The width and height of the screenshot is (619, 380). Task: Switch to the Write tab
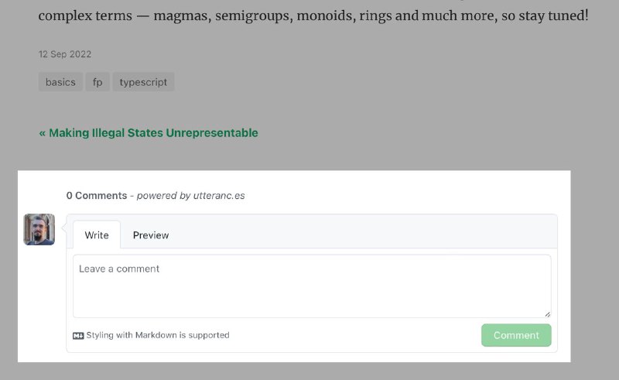pos(96,235)
